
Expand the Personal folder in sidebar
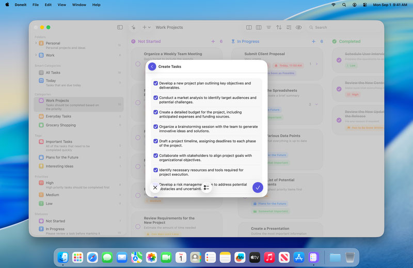point(36,43)
